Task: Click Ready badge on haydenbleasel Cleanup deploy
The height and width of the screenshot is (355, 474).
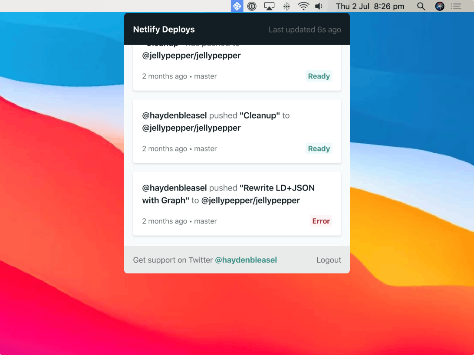Action: (x=319, y=149)
